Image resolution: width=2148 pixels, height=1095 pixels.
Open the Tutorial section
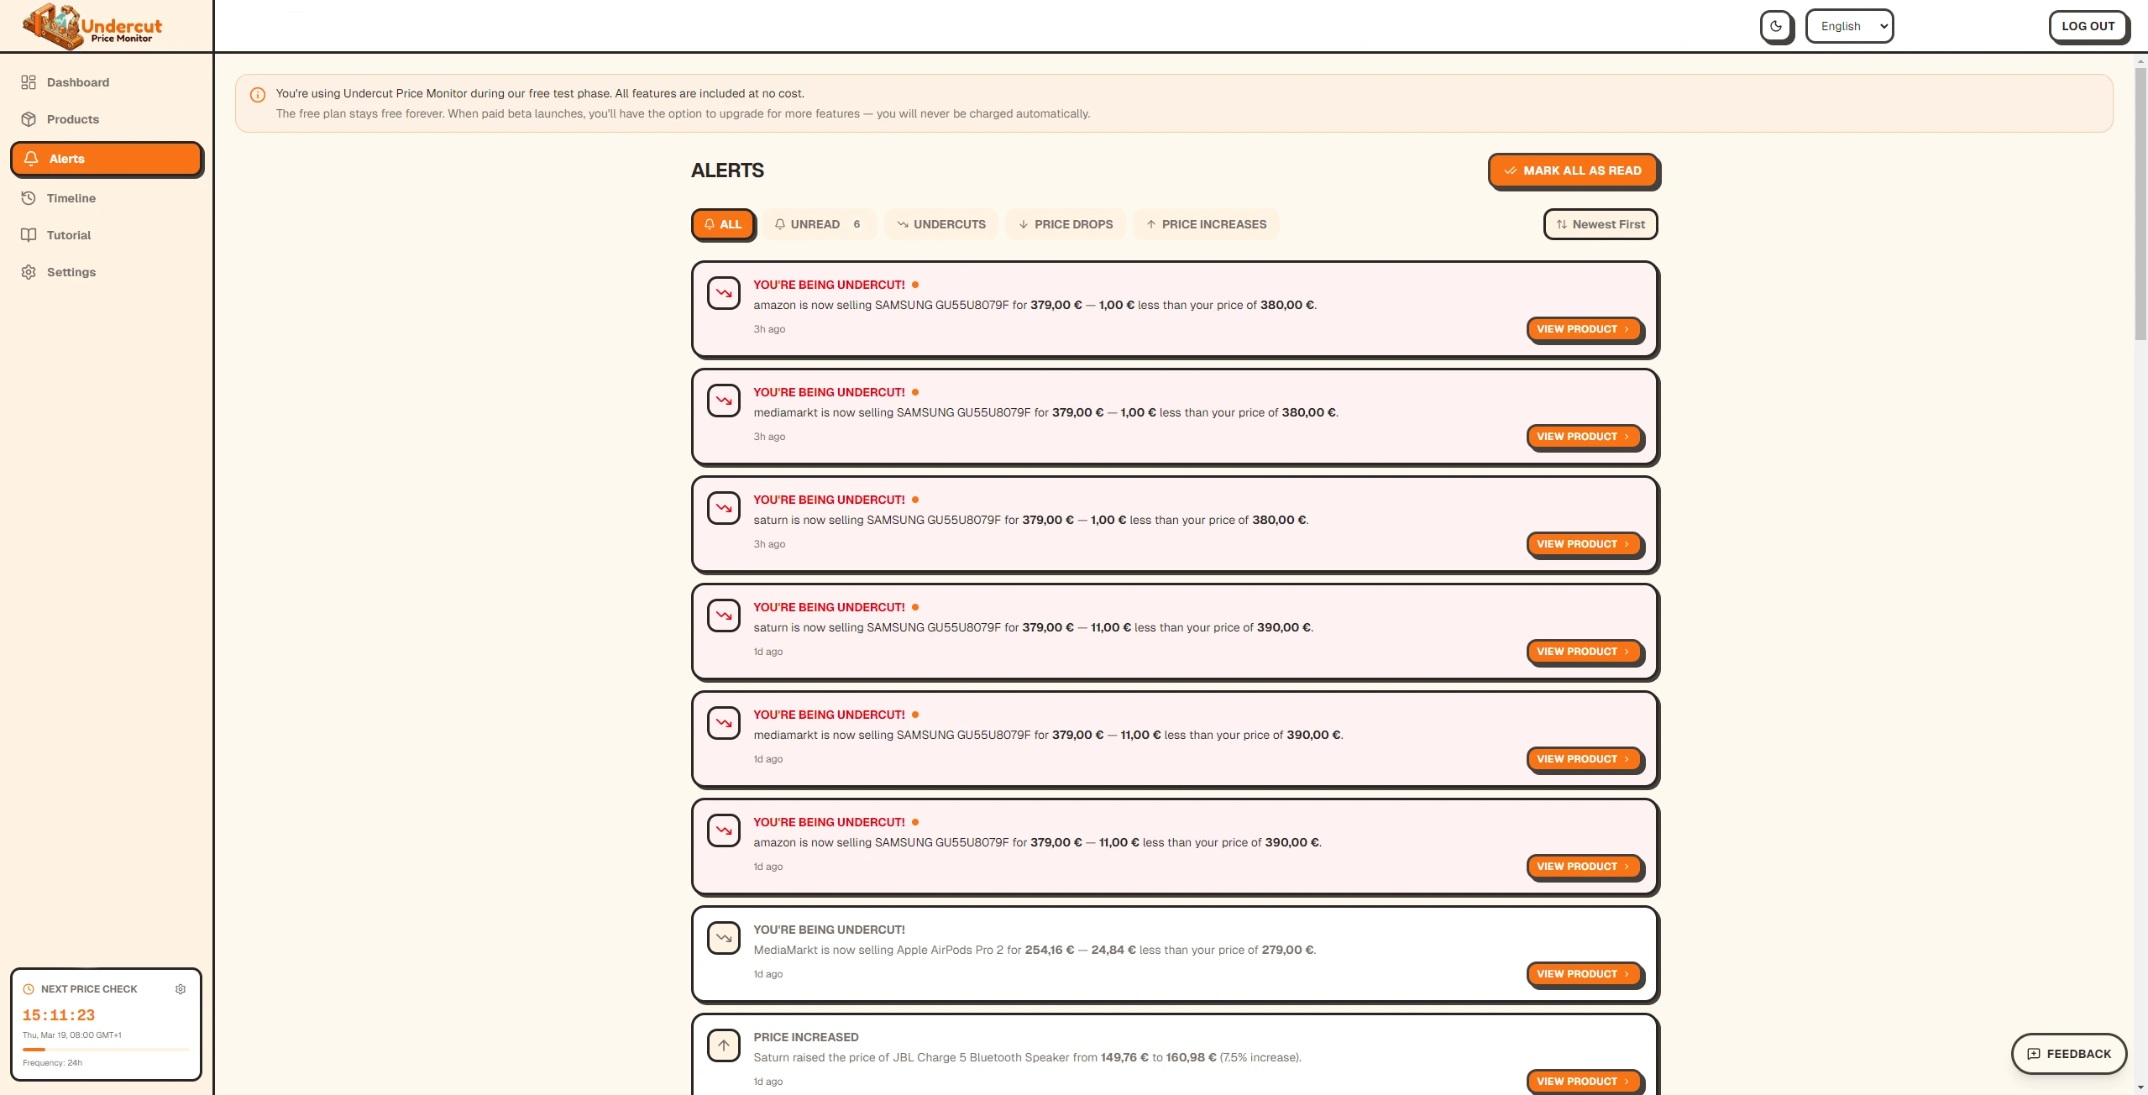click(x=68, y=235)
